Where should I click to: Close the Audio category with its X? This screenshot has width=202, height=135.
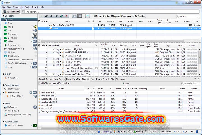33,27
